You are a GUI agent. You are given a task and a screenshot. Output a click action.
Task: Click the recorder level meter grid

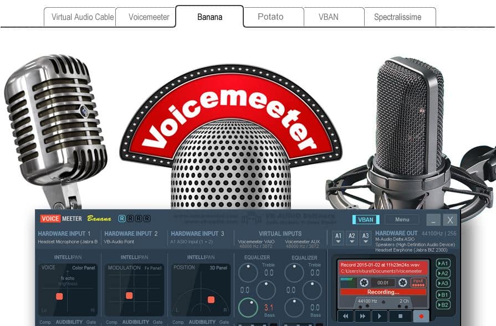(348, 282)
